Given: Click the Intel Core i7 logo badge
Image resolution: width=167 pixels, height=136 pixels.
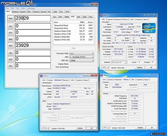Looking at the screenshot, I should click(149, 28).
